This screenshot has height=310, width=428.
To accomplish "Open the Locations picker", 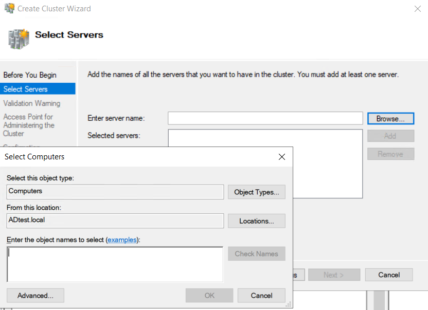I will point(257,221).
